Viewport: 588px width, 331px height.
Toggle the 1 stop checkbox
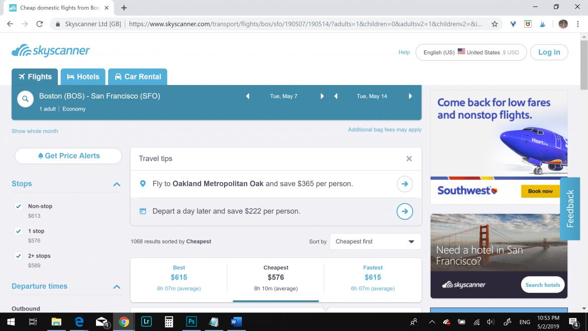[19, 231]
